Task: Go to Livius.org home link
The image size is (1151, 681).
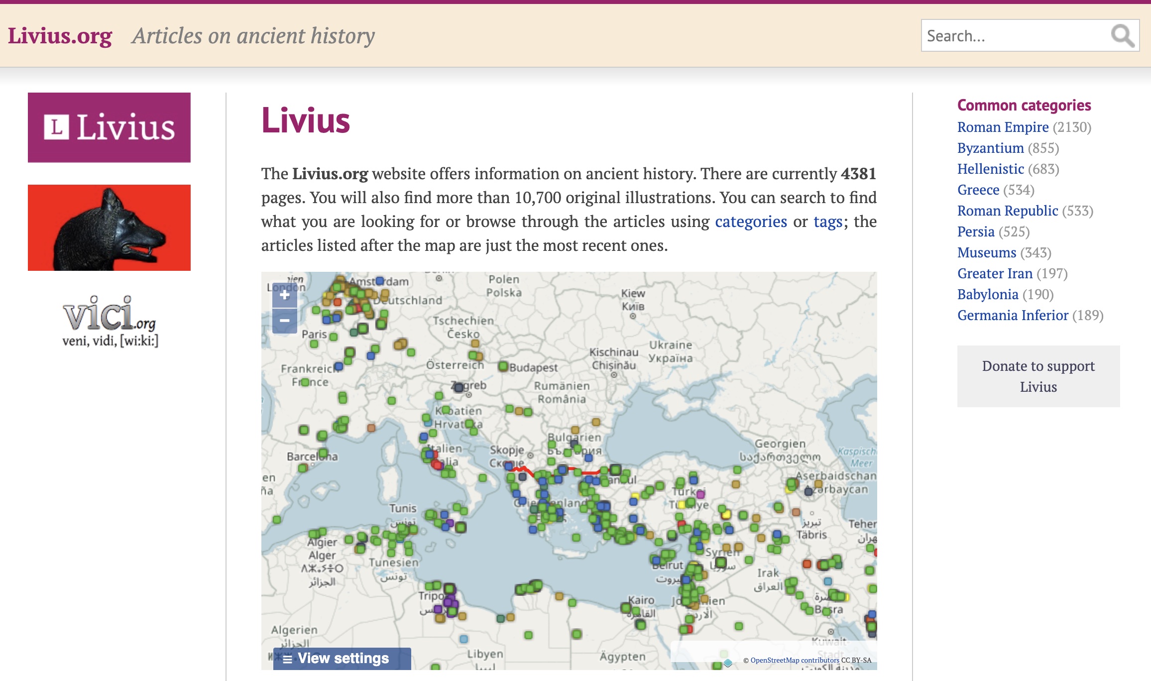Action: [60, 36]
